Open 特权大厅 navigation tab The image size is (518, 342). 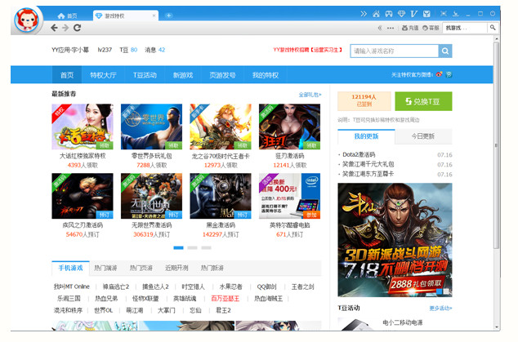click(103, 75)
